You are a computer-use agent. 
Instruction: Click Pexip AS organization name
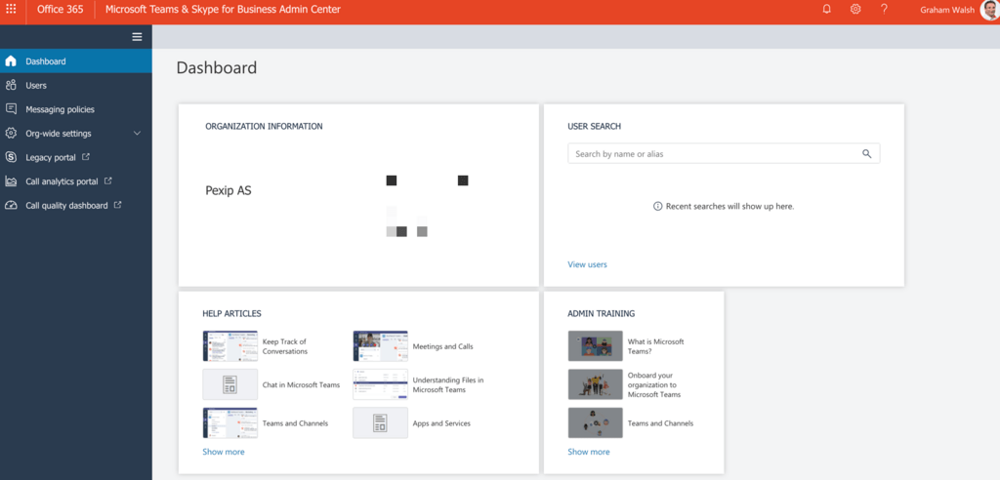[x=229, y=190]
